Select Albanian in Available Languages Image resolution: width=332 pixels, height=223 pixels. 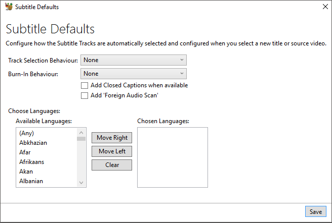click(x=31, y=181)
